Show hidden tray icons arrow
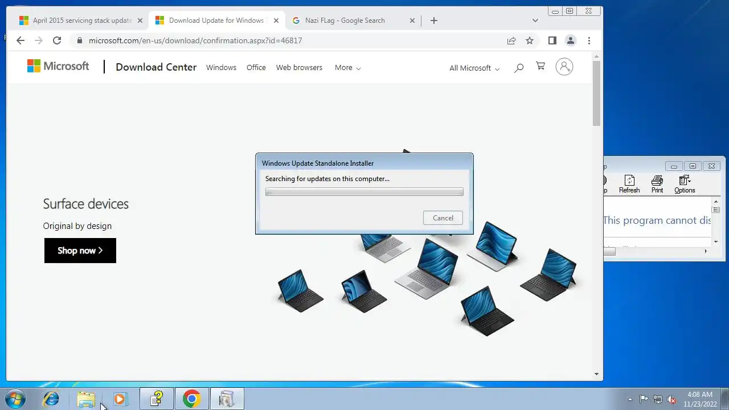 click(630, 399)
